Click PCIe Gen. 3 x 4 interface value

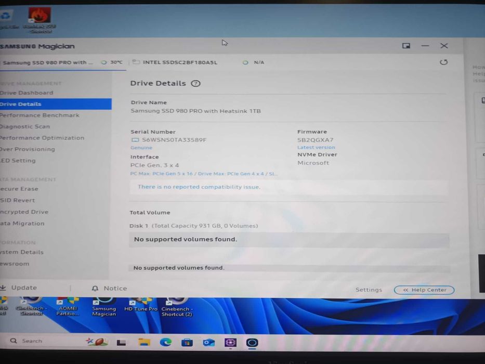point(154,165)
